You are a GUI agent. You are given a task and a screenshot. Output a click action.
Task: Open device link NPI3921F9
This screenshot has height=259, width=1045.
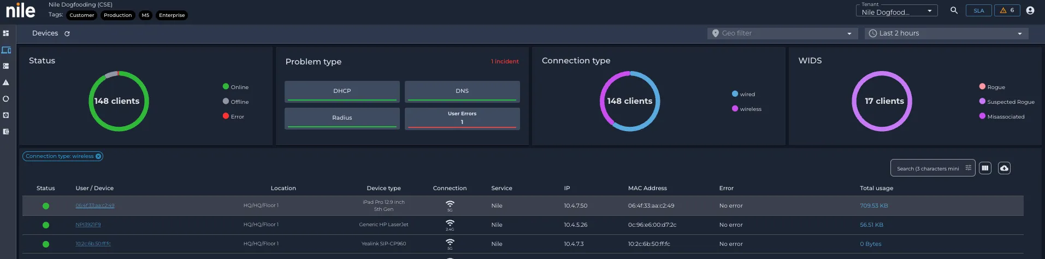tap(88, 225)
